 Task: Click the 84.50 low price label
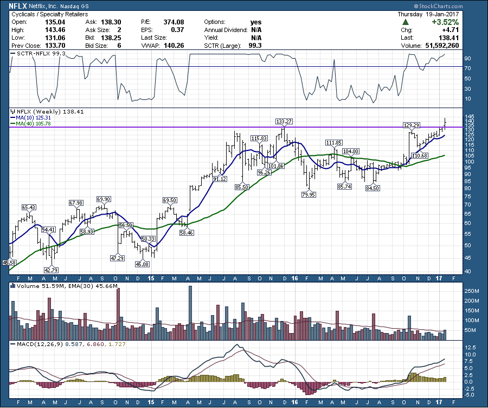tap(373, 188)
